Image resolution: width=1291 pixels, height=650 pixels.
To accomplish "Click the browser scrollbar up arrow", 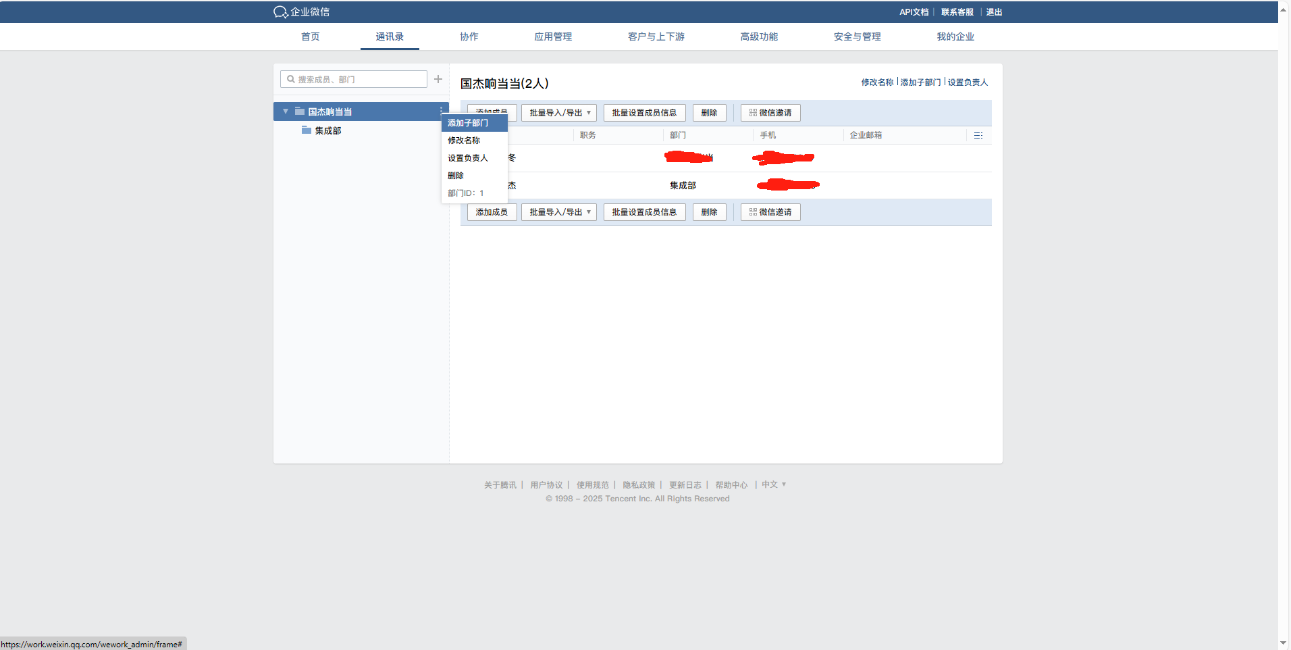I will (1284, 9).
